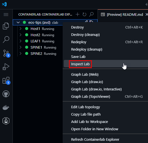Open the Extensions view
The height and width of the screenshot is (143, 148).
coord(6,81)
